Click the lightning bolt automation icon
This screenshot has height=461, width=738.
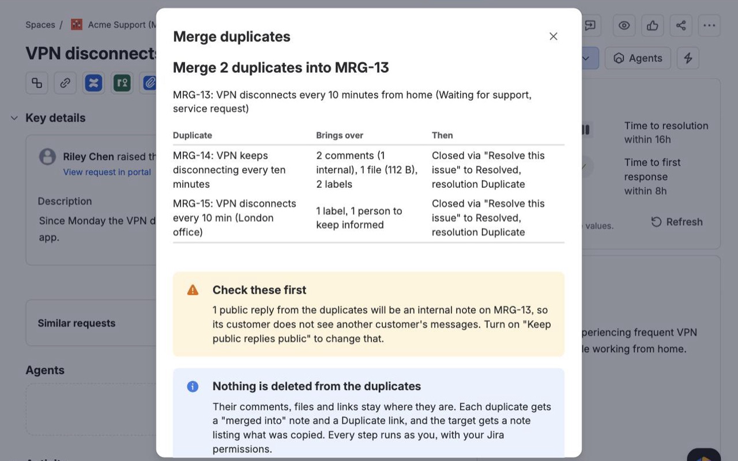688,58
